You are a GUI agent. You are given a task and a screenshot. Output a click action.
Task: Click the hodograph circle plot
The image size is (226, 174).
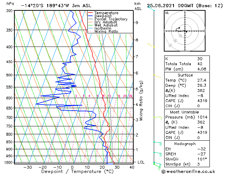coord(185,32)
